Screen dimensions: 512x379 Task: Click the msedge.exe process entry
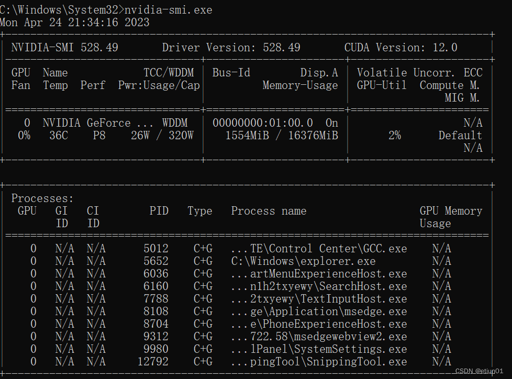click(x=319, y=311)
